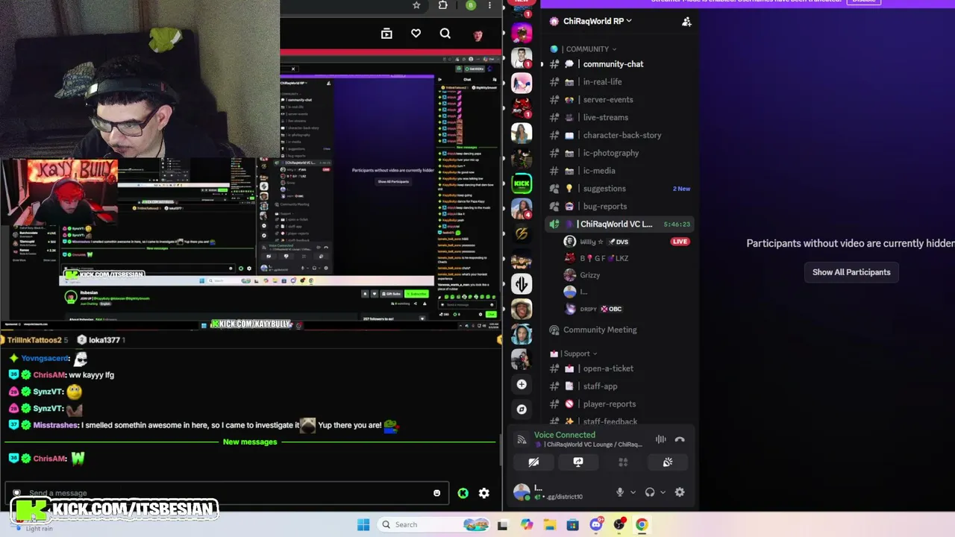Select the ChiRaqWorld VC Lounge voice channel
The height and width of the screenshot is (537, 955).
(x=619, y=224)
